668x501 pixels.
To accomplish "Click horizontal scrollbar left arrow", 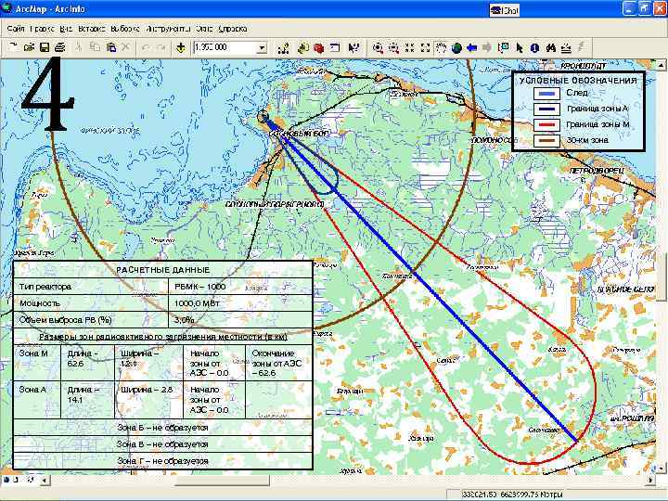I will (44, 481).
